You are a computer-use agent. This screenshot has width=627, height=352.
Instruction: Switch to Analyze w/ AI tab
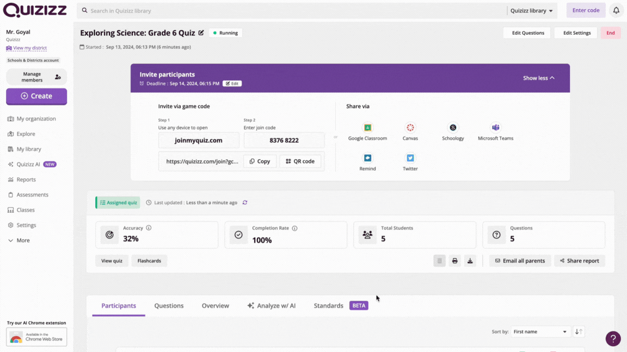tap(272, 306)
